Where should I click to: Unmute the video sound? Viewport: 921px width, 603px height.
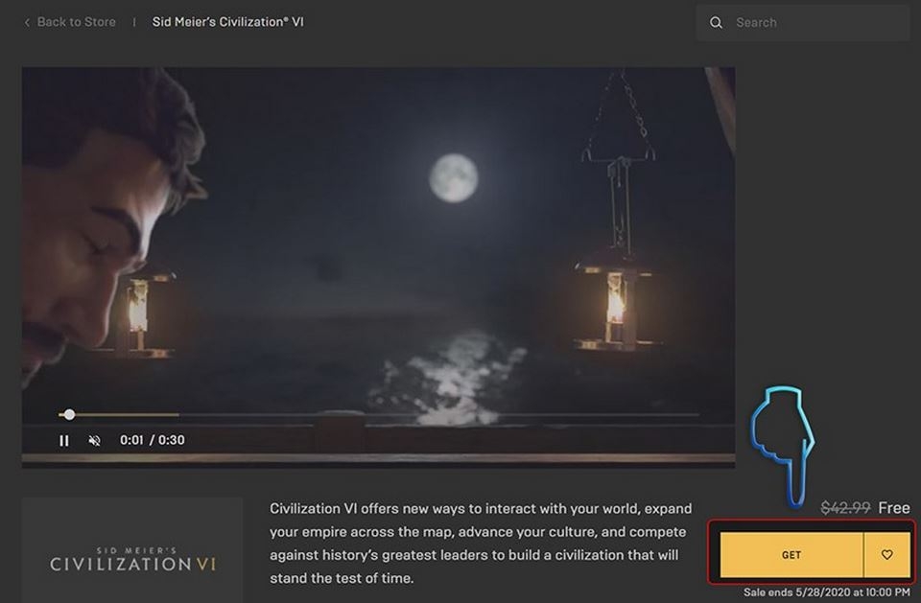[x=94, y=440]
